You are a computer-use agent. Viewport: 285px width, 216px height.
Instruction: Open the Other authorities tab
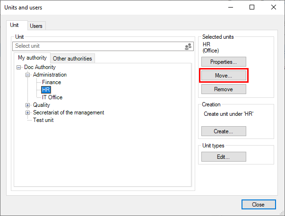point(73,59)
